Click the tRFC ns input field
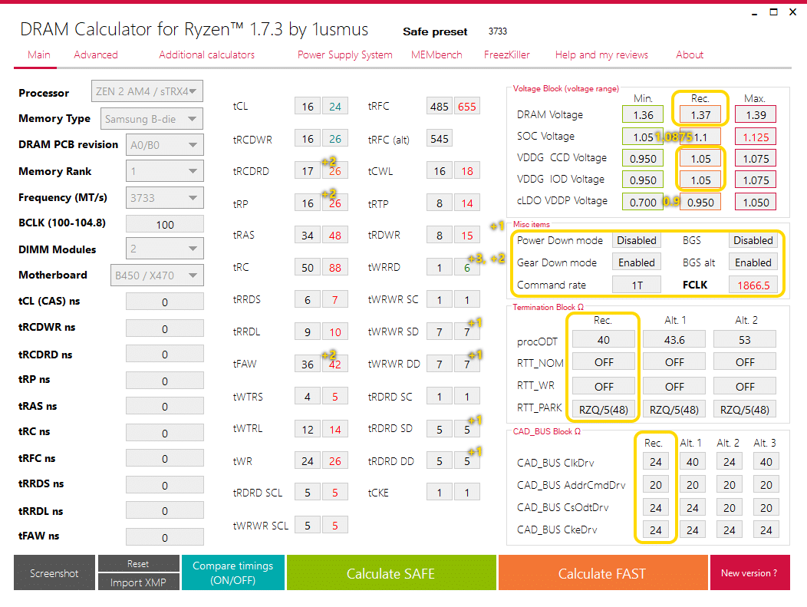 [x=165, y=458]
